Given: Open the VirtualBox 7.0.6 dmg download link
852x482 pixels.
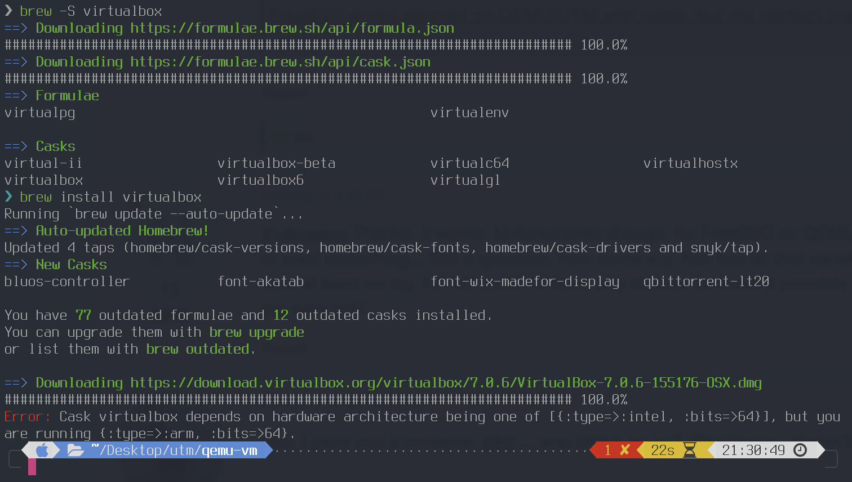Looking at the screenshot, I should click(x=446, y=383).
